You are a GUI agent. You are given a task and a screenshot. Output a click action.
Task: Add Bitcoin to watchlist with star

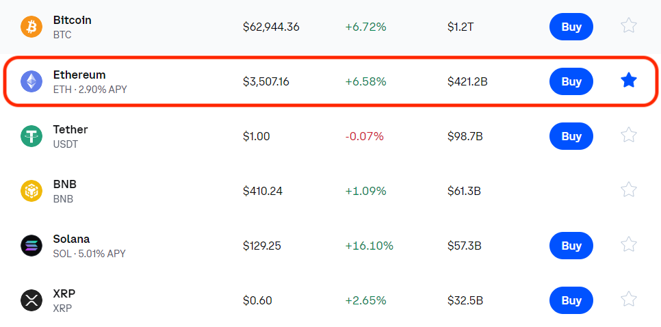pyautogui.click(x=628, y=26)
